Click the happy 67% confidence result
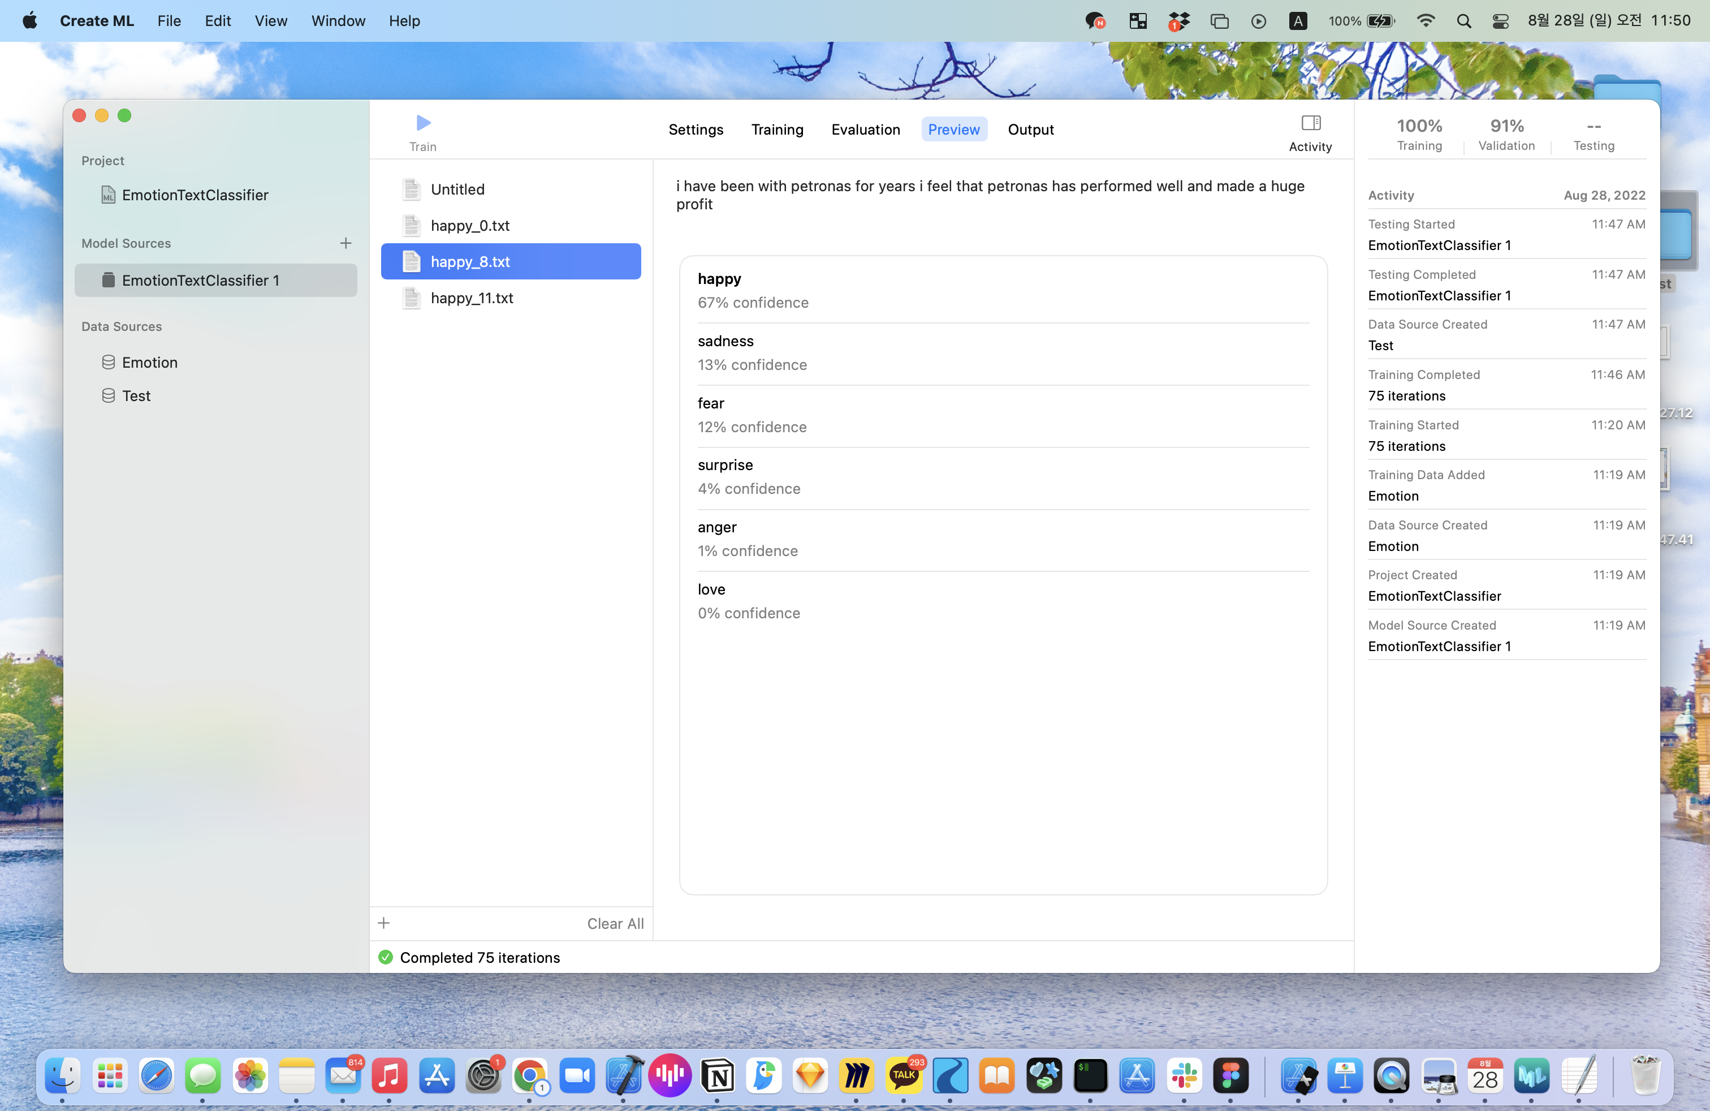Viewport: 1710px width, 1111px height. [1003, 290]
